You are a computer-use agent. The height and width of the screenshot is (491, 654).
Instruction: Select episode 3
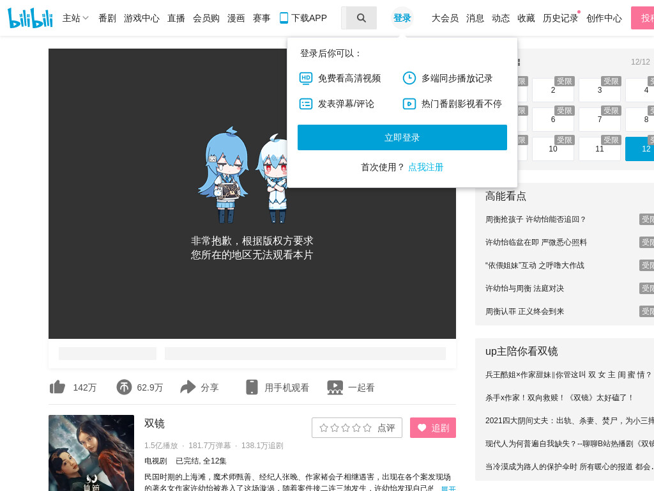(600, 90)
